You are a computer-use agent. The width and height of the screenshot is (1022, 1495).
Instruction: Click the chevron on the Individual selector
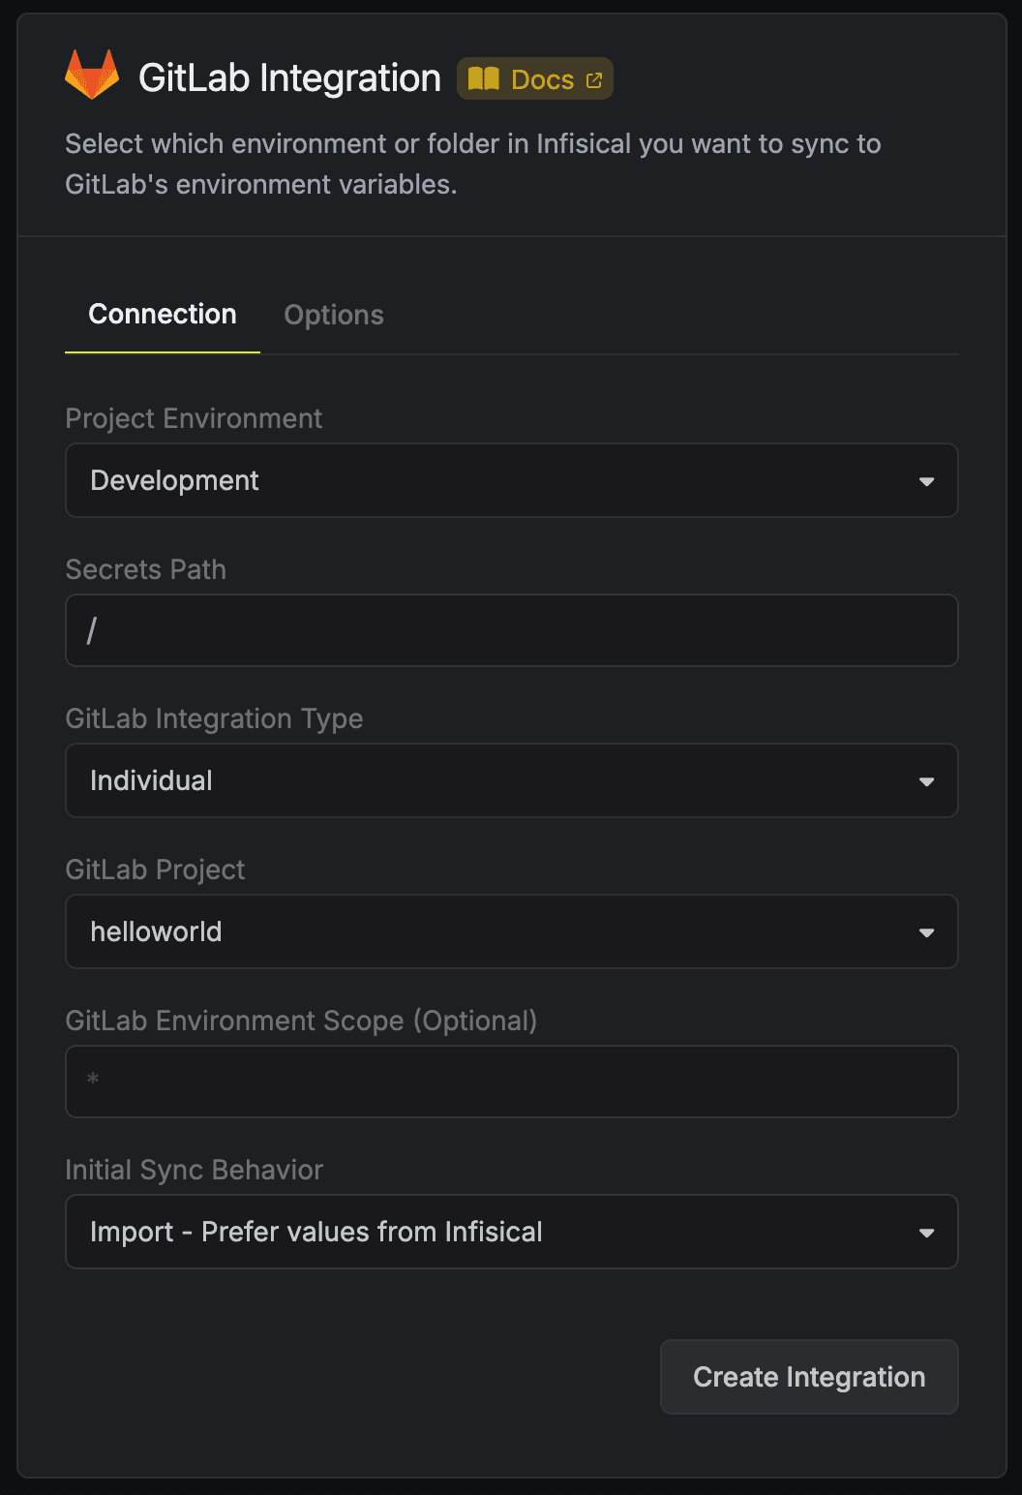(x=927, y=780)
